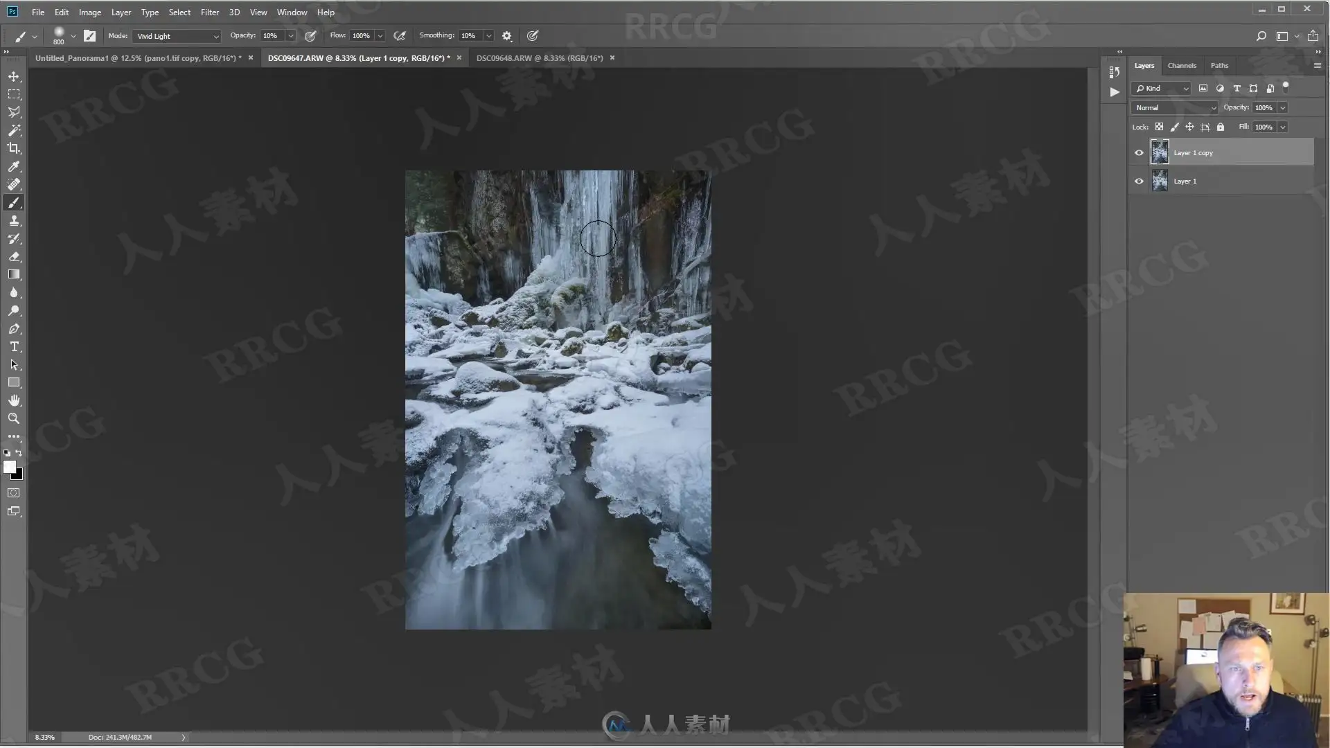Viewport: 1330px width, 748px height.
Task: Open the File menu
Action: pos(38,12)
